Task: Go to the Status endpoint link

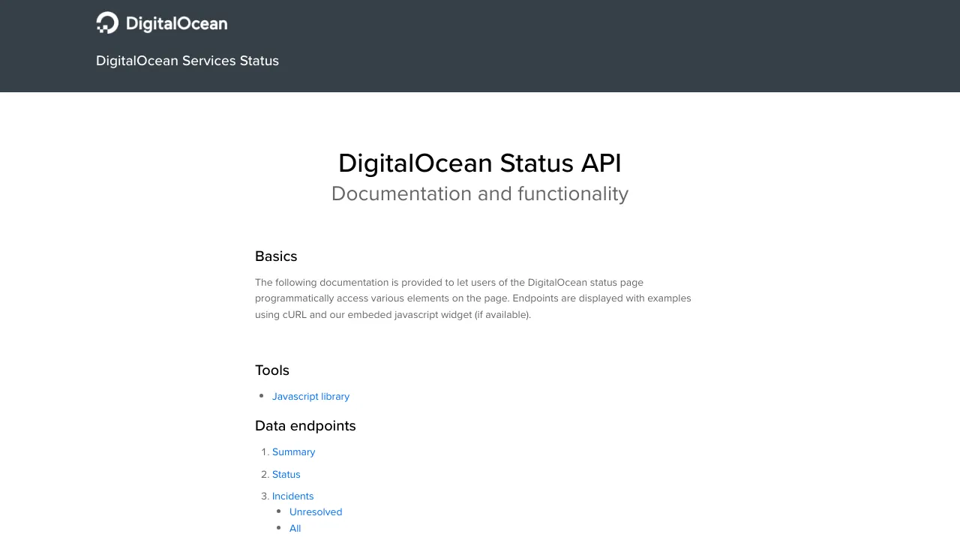Action: point(286,474)
